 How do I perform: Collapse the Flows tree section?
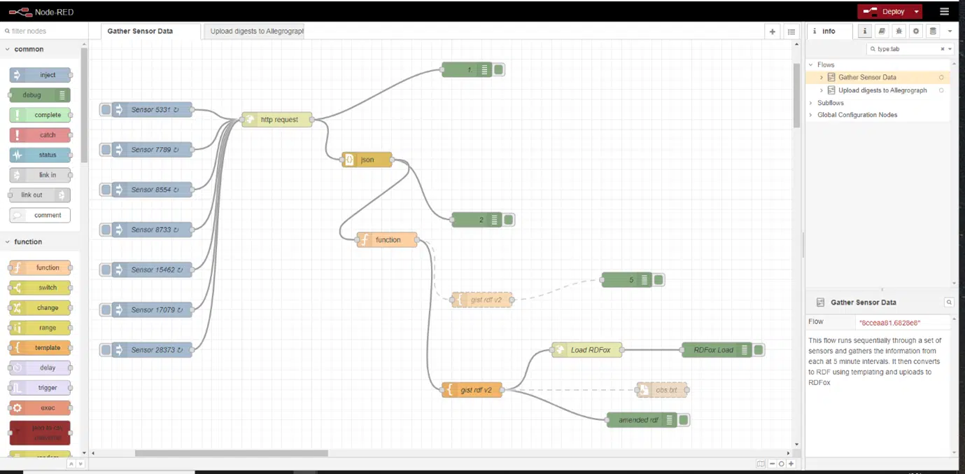click(x=811, y=64)
